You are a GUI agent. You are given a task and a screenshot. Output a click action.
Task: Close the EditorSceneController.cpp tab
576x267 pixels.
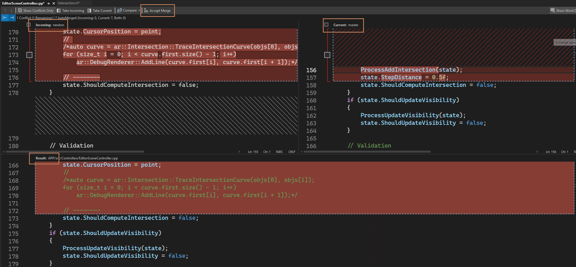point(53,3)
